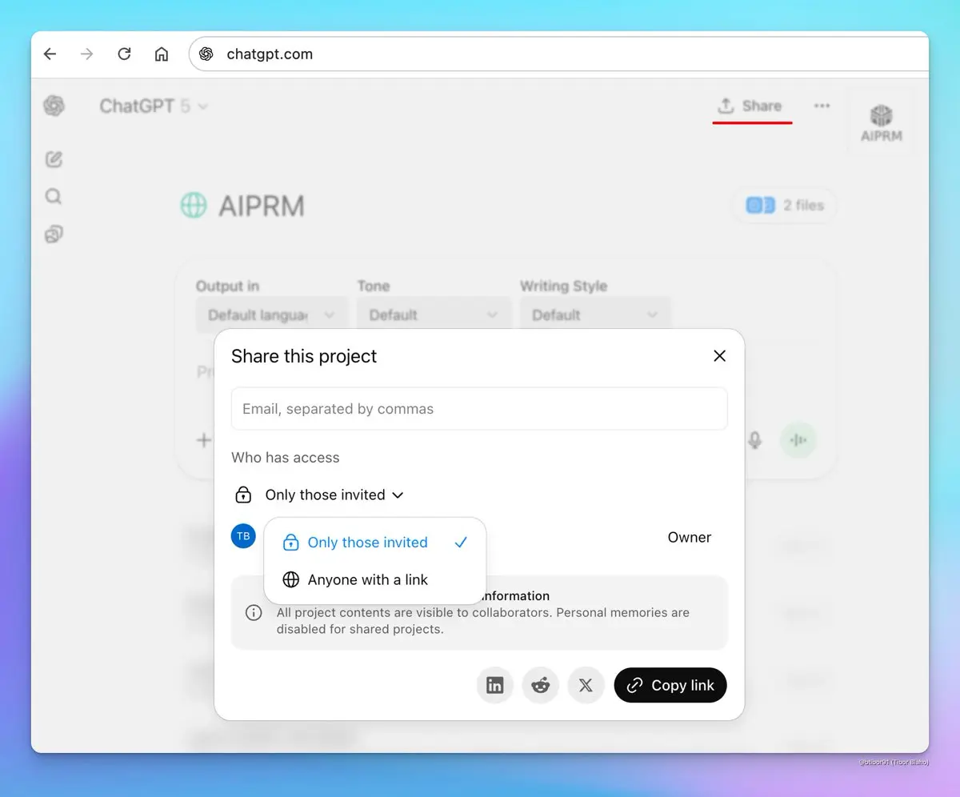Open the library icon in sidebar
960x797 pixels.
coord(54,234)
